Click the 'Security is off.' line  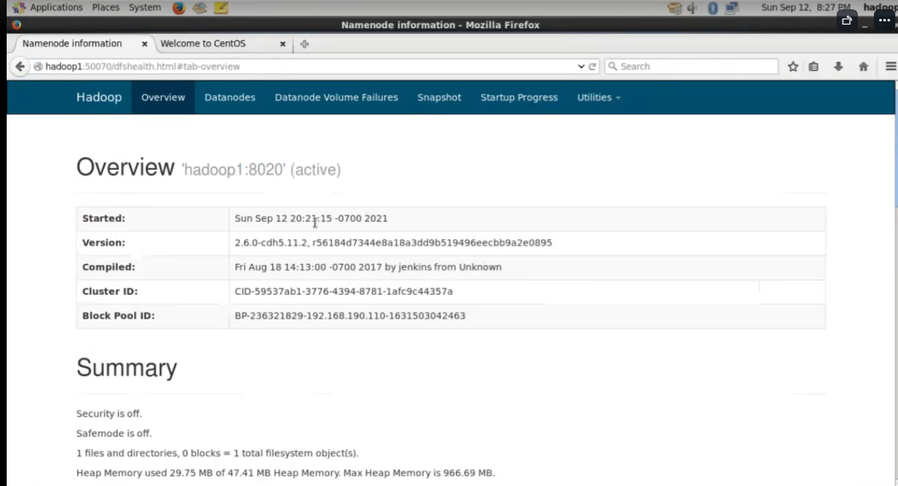[109, 414]
